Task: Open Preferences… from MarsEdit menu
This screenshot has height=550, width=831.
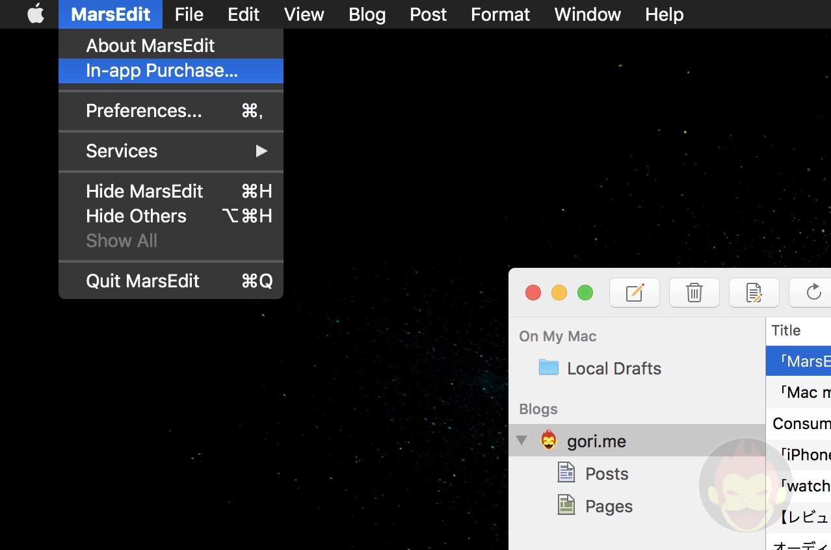Action: click(144, 111)
